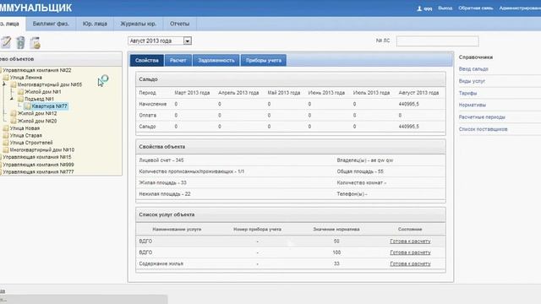Open the Расчетные периоды link

tap(482, 117)
